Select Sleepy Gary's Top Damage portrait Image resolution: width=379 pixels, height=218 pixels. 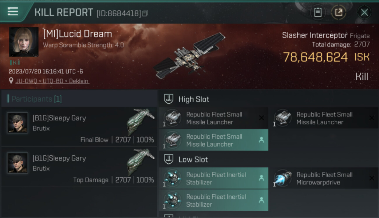pyautogui.click(x=17, y=163)
